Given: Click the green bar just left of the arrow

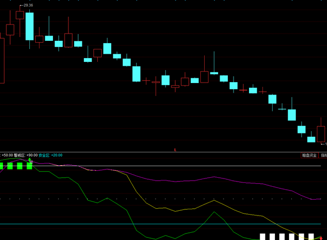Looking at the screenshot, I should coord(20,166).
